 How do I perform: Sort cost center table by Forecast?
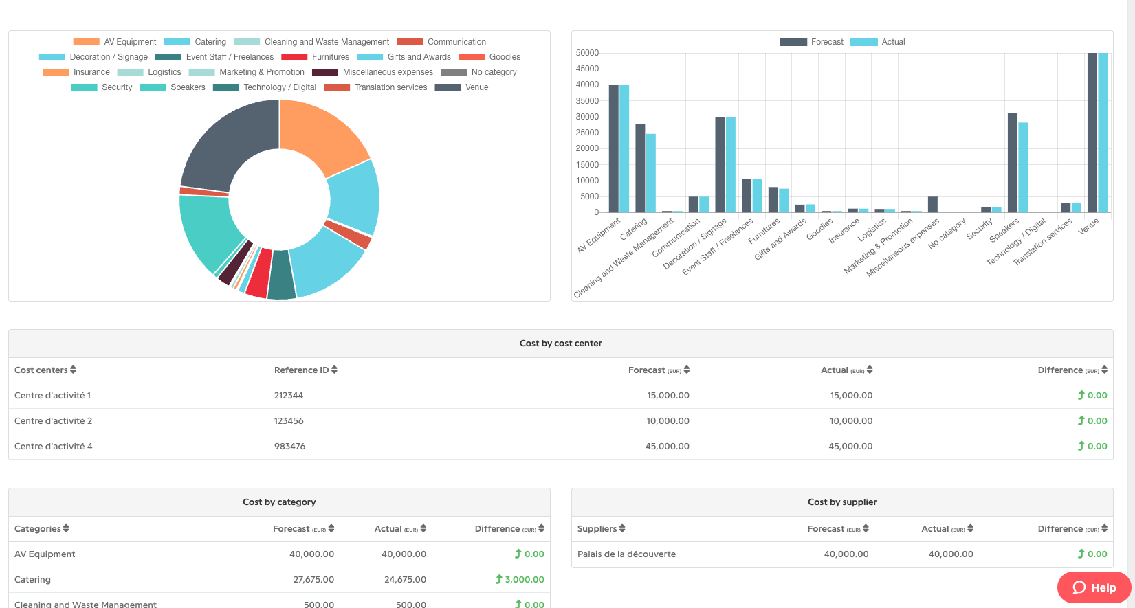click(686, 370)
